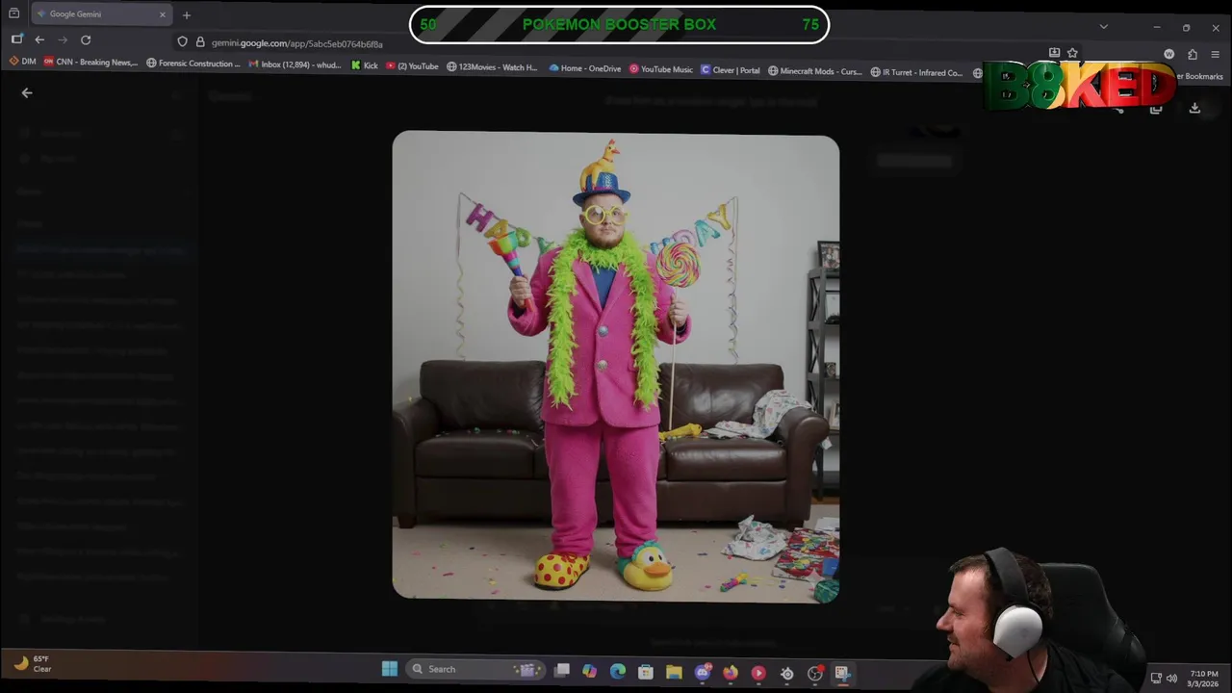Screen dimensions: 1232x693
Task: Click the clown costume image preview
Action: tap(616, 367)
